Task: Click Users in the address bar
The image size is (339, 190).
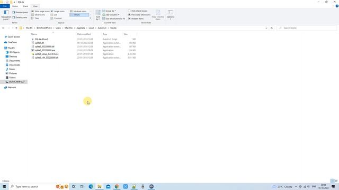Action: [x=58, y=28]
